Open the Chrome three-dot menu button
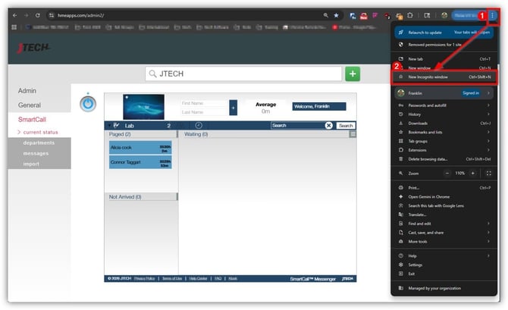508x310 pixels. 492,15
